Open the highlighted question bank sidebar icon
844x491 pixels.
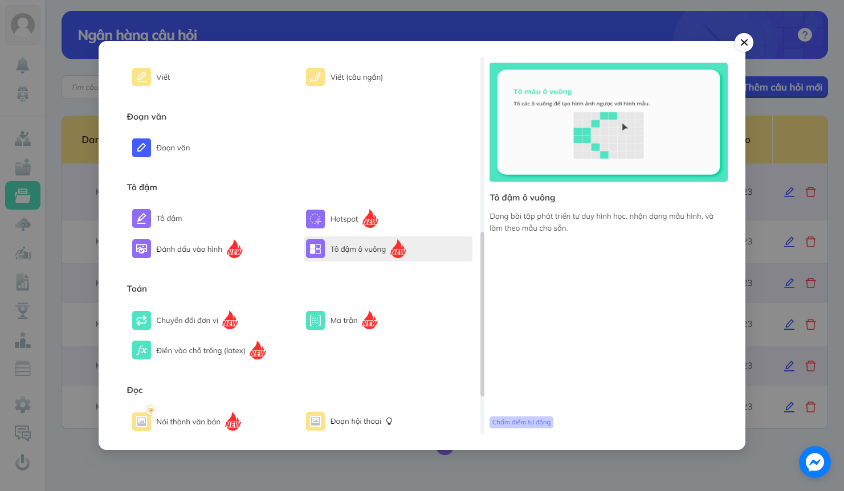pyautogui.click(x=23, y=195)
